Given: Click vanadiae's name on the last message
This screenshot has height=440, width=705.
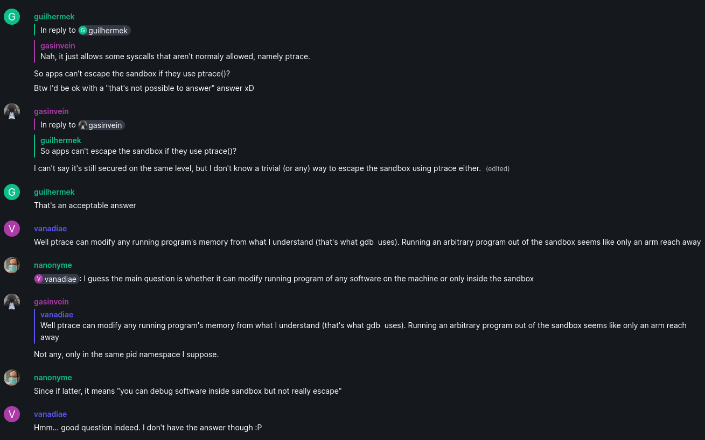Looking at the screenshot, I should pyautogui.click(x=50, y=414).
